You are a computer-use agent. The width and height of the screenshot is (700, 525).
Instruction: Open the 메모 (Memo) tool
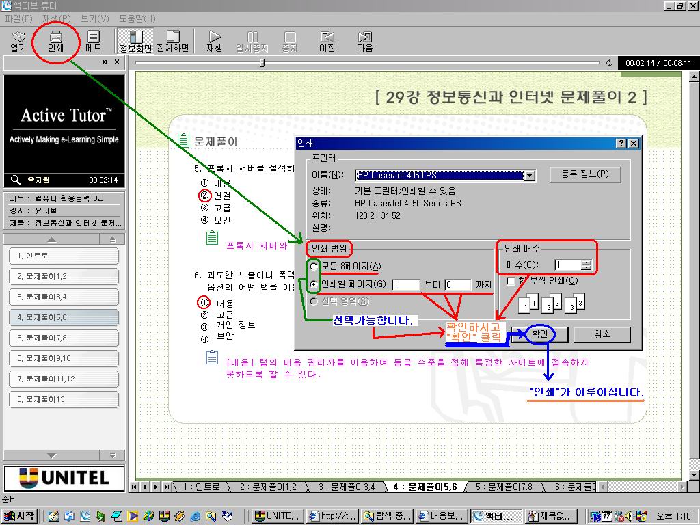(94, 41)
